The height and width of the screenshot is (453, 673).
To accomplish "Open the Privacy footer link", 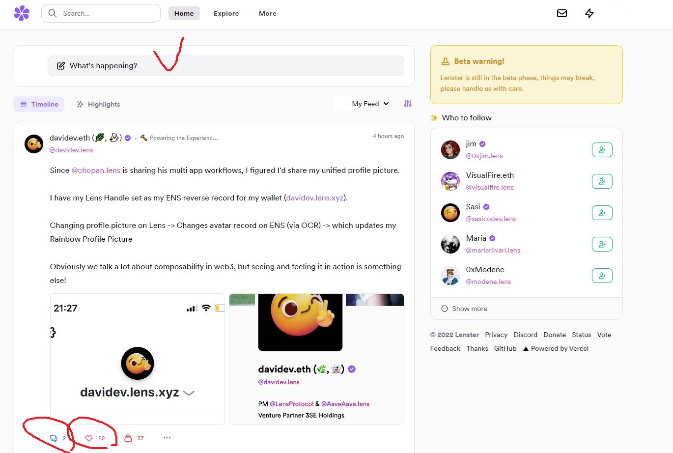I will click(x=496, y=335).
